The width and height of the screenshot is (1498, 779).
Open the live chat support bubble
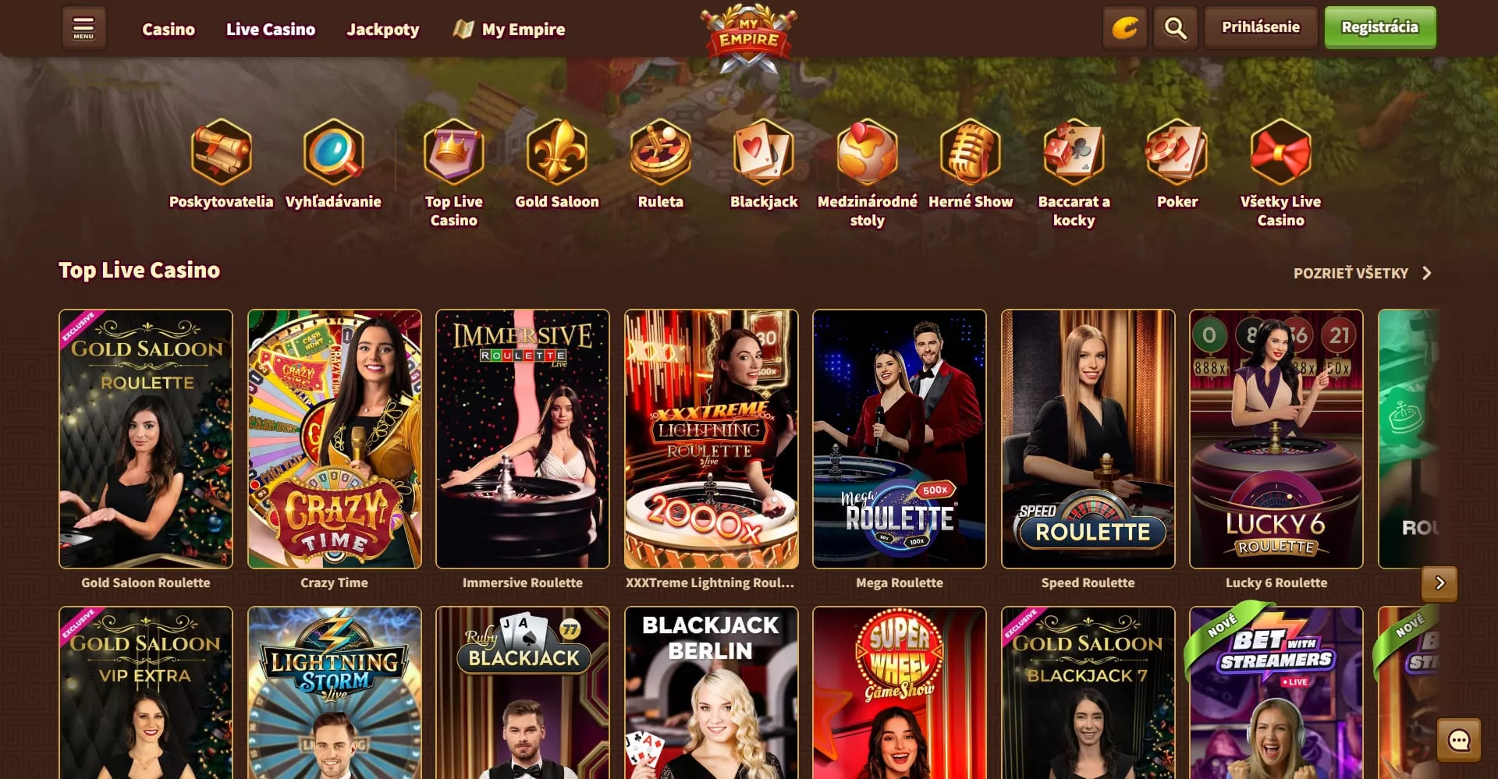pos(1458,739)
